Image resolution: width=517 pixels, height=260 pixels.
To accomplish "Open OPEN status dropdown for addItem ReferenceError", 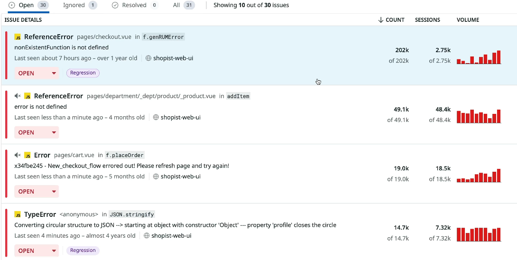I will click(37, 132).
